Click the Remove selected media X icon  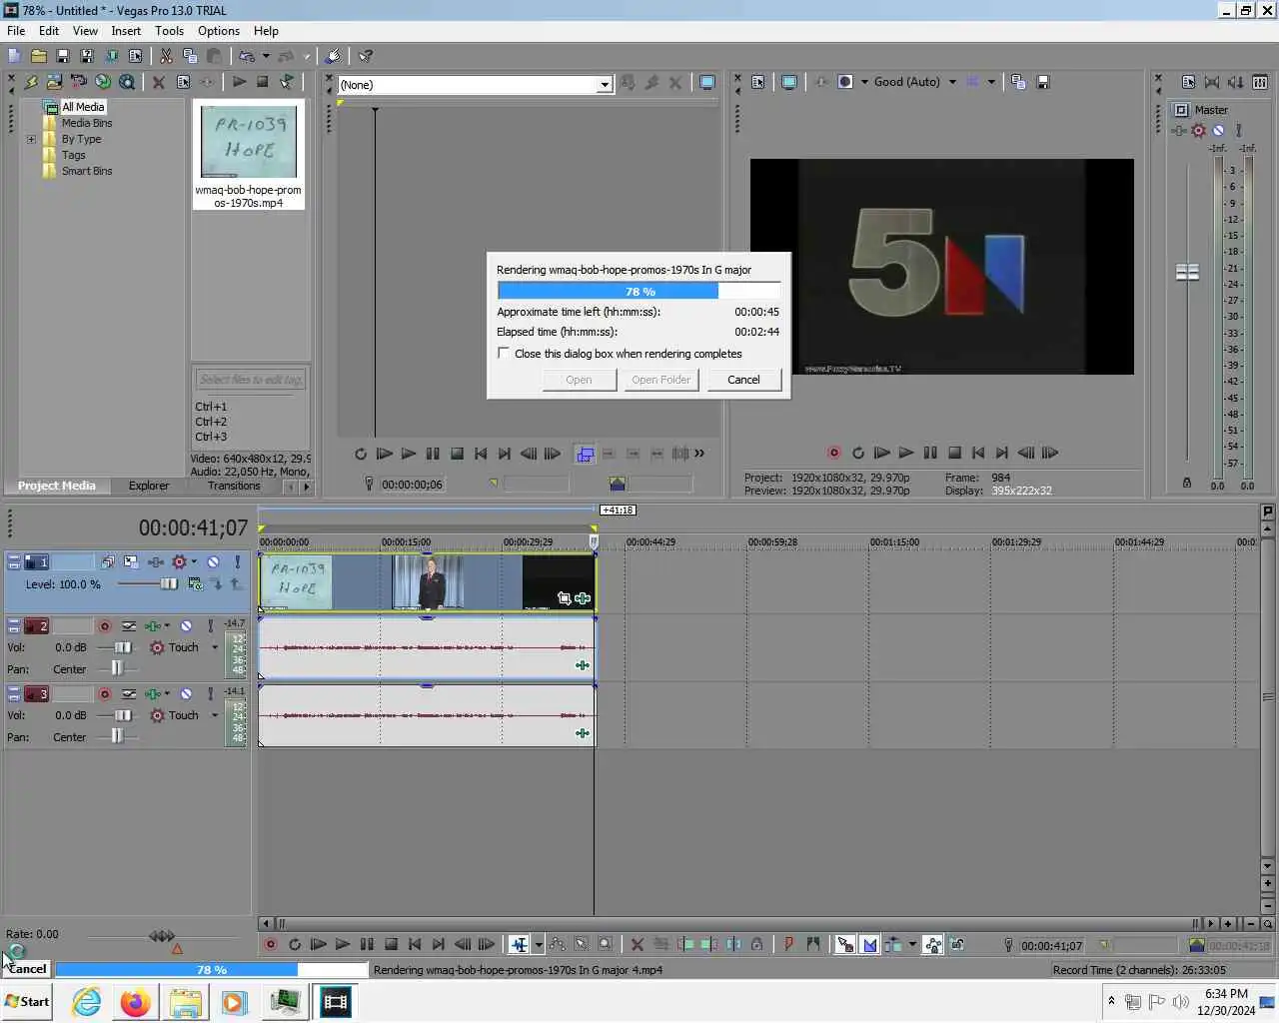(158, 82)
